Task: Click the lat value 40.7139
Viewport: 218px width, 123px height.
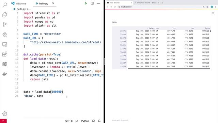Action: [171, 49]
